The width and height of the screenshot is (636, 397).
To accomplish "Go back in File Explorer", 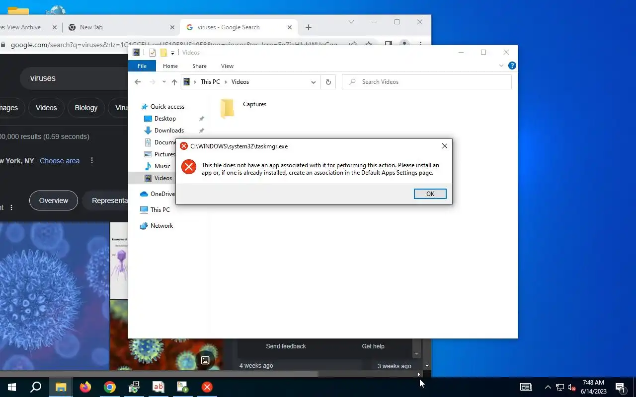I will pyautogui.click(x=138, y=82).
